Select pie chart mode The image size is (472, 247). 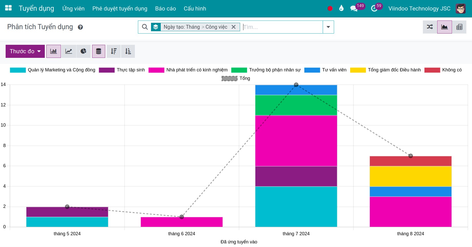83,51
